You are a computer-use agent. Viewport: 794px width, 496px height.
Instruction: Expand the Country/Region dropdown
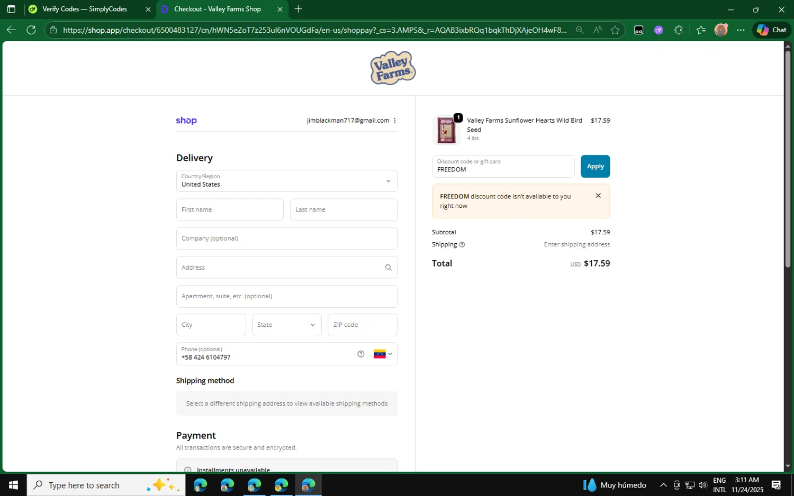(287, 181)
